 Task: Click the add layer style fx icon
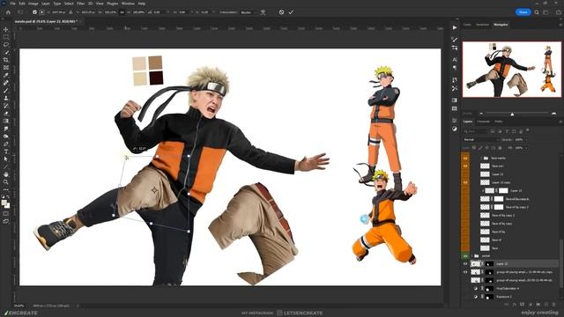(x=515, y=305)
